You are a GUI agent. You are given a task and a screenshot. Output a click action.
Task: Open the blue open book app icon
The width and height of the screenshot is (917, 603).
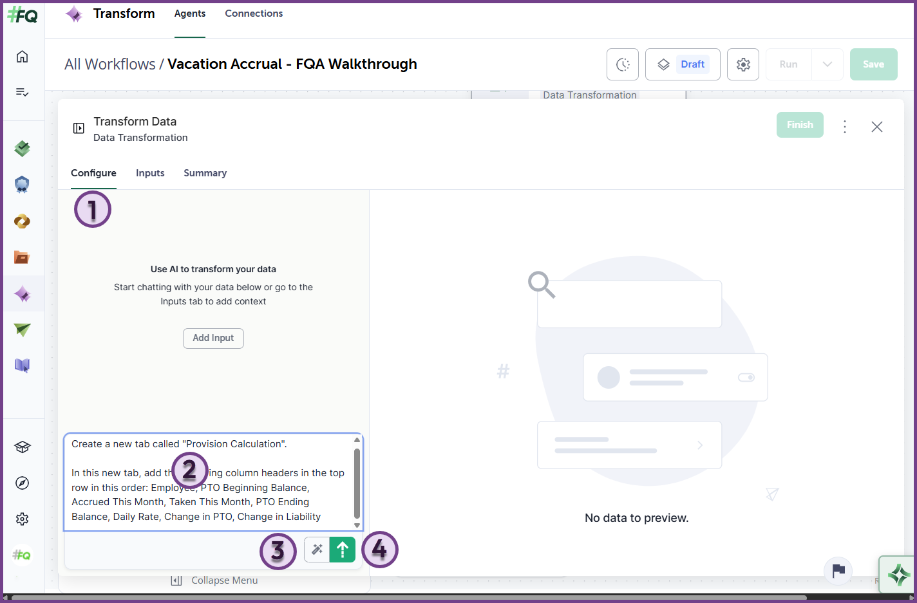23,366
